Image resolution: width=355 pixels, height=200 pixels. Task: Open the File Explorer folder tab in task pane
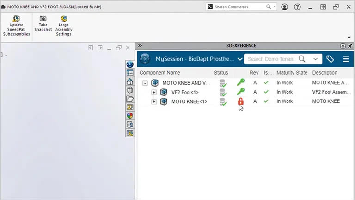coord(130,99)
